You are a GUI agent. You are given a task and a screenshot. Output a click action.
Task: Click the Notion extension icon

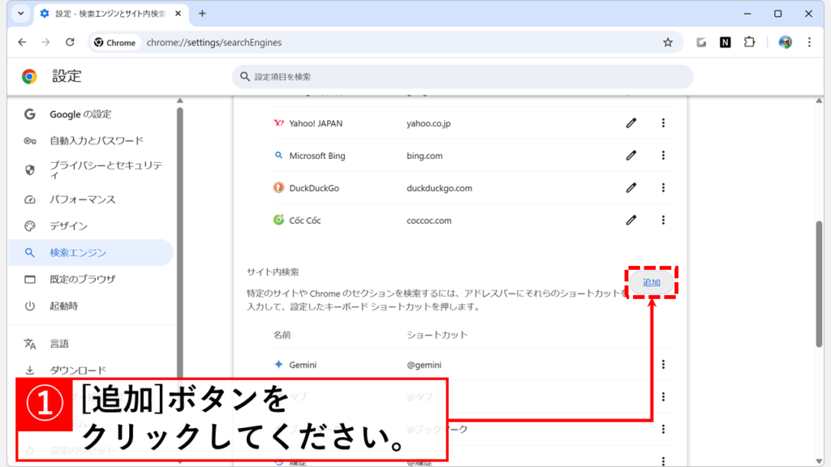[x=725, y=42]
